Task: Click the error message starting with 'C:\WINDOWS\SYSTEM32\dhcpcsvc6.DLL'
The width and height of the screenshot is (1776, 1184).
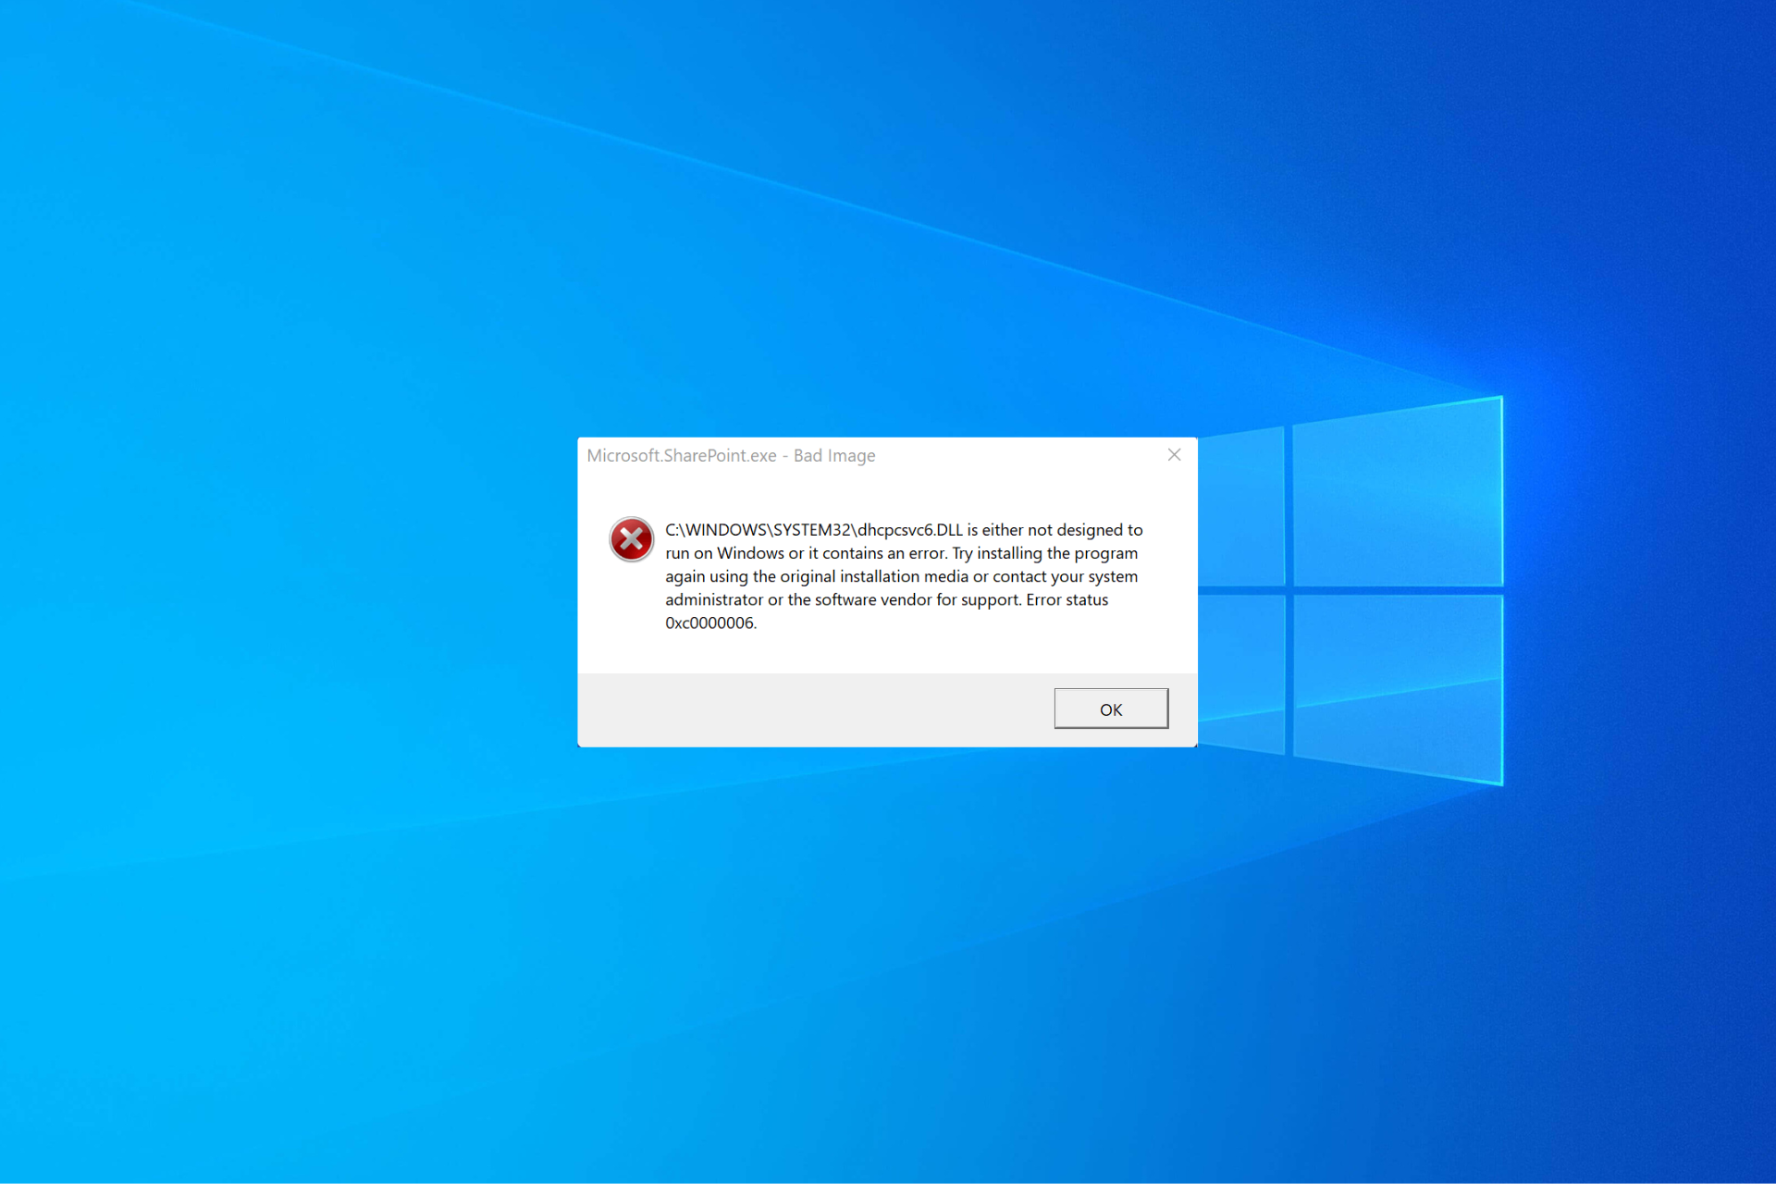Action: [x=904, y=576]
